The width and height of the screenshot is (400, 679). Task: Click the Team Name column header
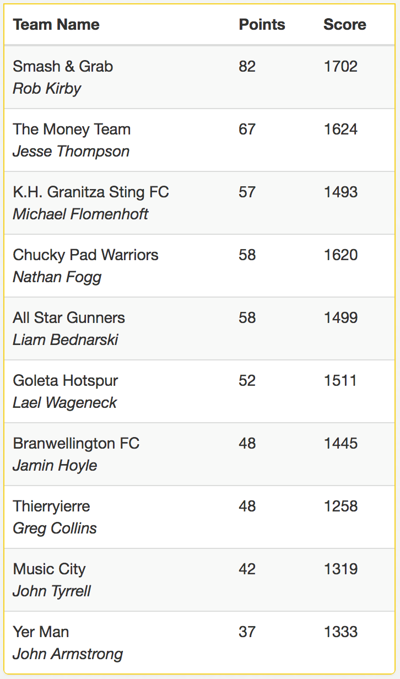tap(56, 24)
